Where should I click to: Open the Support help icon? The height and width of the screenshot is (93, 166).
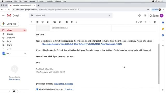(x=140, y=16)
